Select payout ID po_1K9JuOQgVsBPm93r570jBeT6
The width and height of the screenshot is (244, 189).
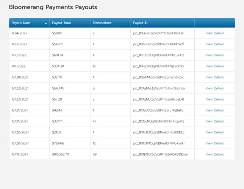158,110
